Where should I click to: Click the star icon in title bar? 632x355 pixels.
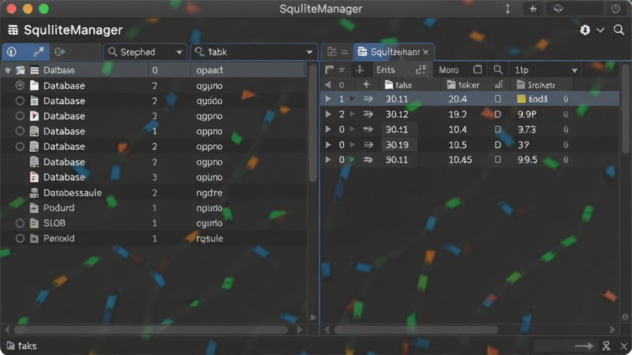tap(533, 9)
